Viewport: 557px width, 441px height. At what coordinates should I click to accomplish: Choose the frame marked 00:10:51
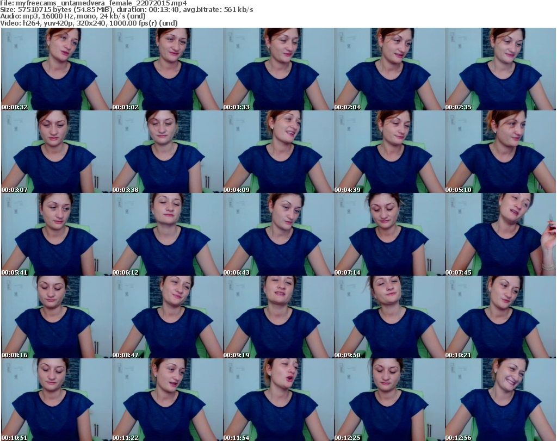pos(57,400)
